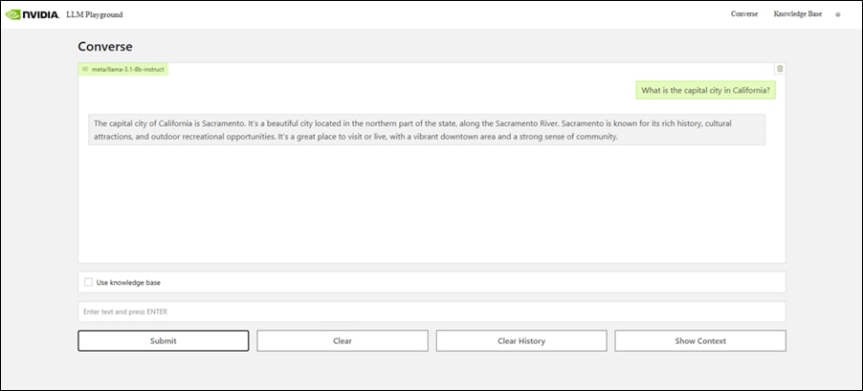The height and width of the screenshot is (391, 863).
Task: Click the Clear History button
Action: [x=521, y=341]
